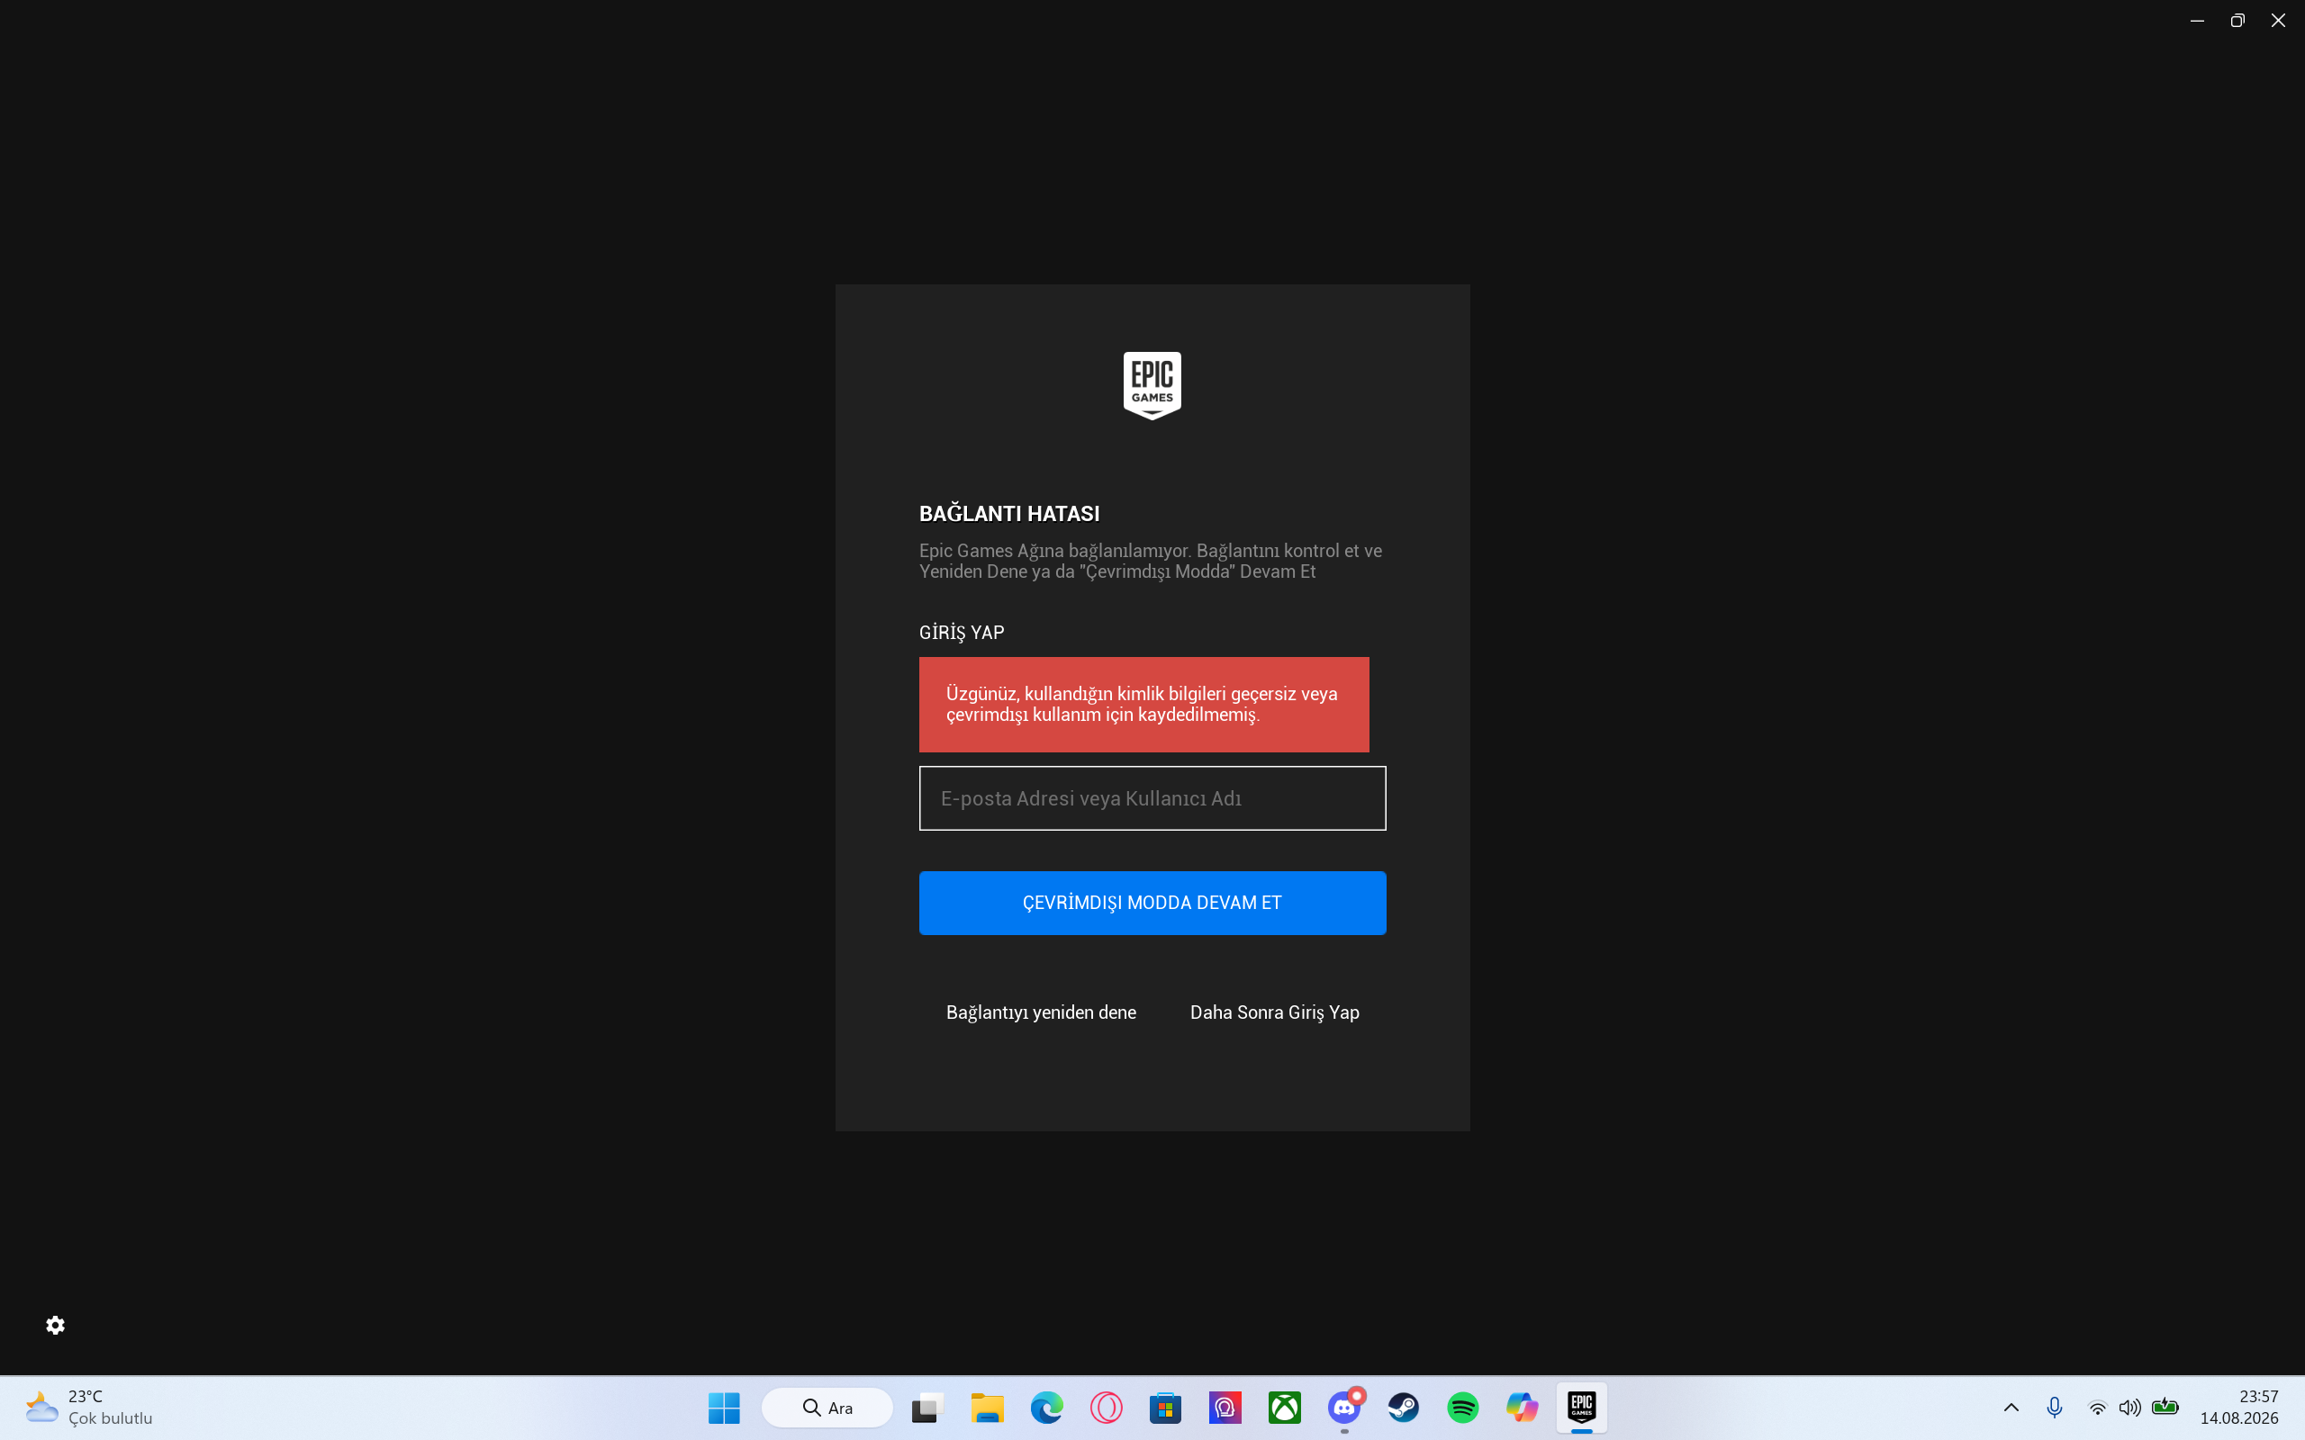The image size is (2305, 1440).
Task: Click the Epic Games taskbar icon
Action: [x=1582, y=1408]
